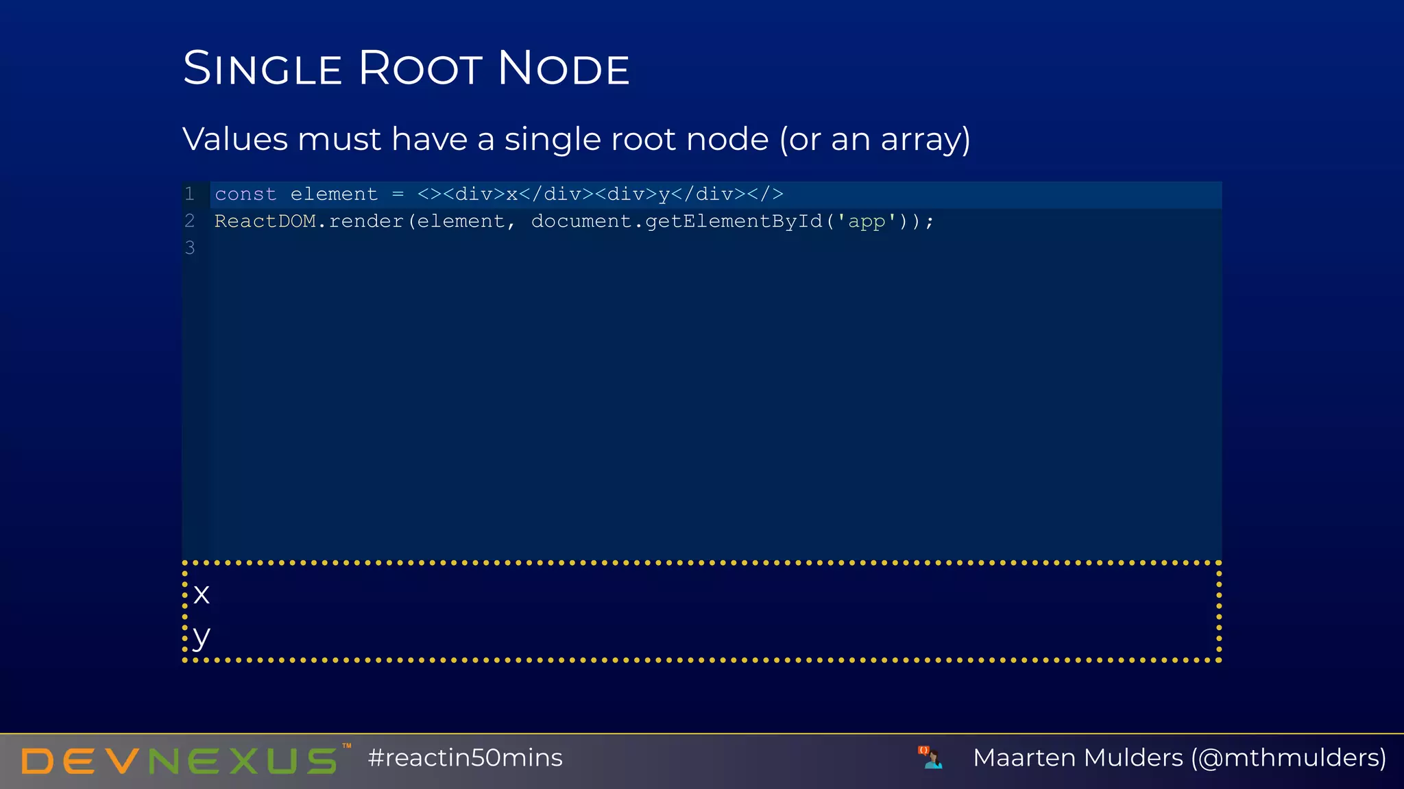This screenshot has height=789, width=1404.
Task: Click the 'Single Root Node' slide title
Action: (x=407, y=68)
